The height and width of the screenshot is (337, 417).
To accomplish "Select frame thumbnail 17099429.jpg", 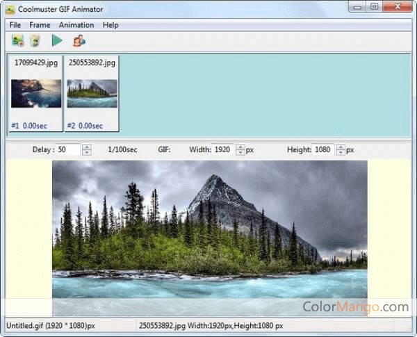I will click(35, 93).
